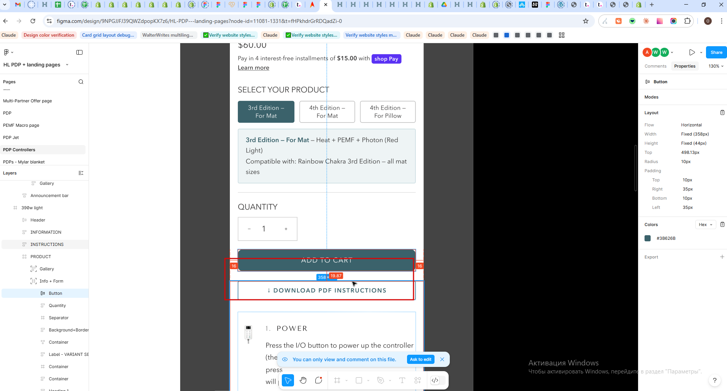Image resolution: width=727 pixels, height=391 pixels.
Task: View site information icon in address bar
Action: (49, 21)
